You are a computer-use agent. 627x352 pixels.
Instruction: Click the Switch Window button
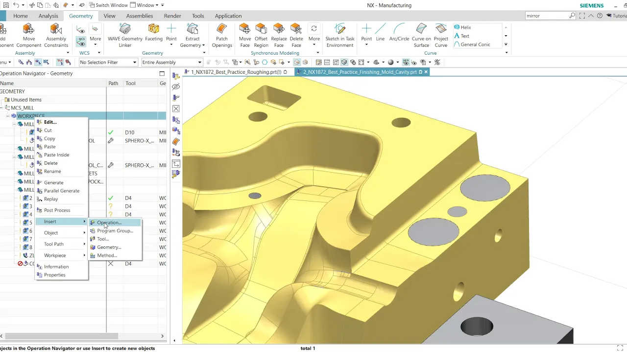(108, 5)
